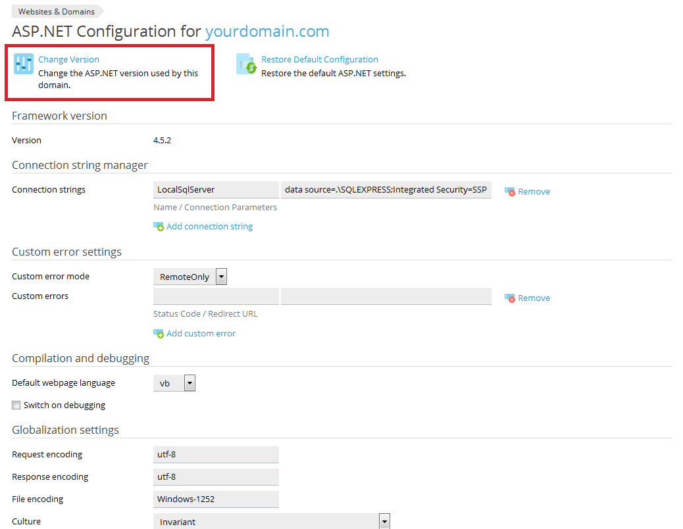Click the remove icon in the Custom errors row
Image resolution: width=683 pixels, height=529 pixels.
(x=510, y=298)
